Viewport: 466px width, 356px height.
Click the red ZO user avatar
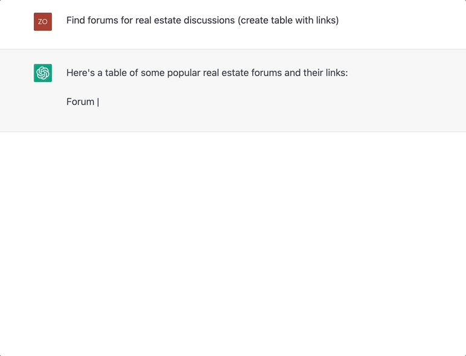click(x=43, y=22)
